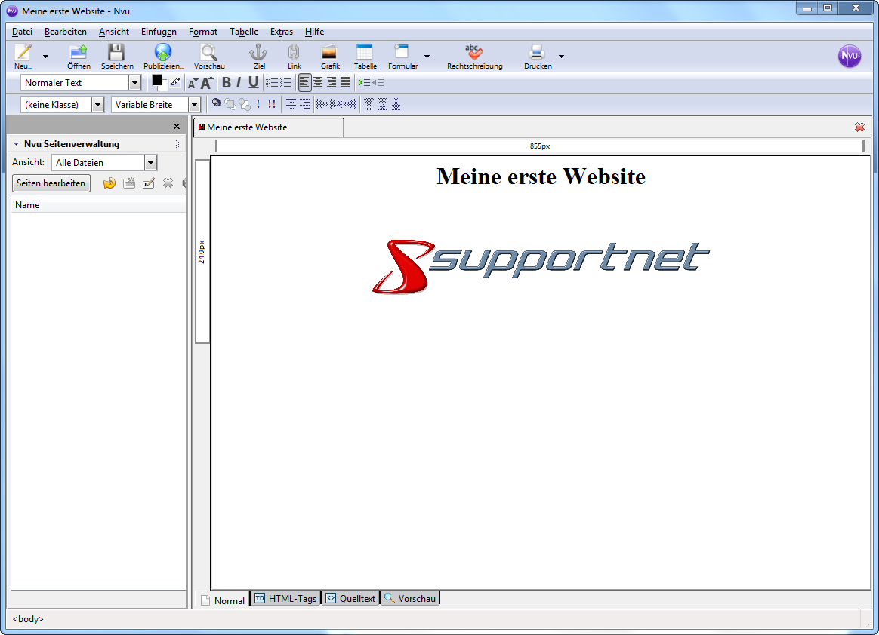Screen dimensions: 879x635
Task: Open the Bearbeiten menu
Action: [66, 32]
